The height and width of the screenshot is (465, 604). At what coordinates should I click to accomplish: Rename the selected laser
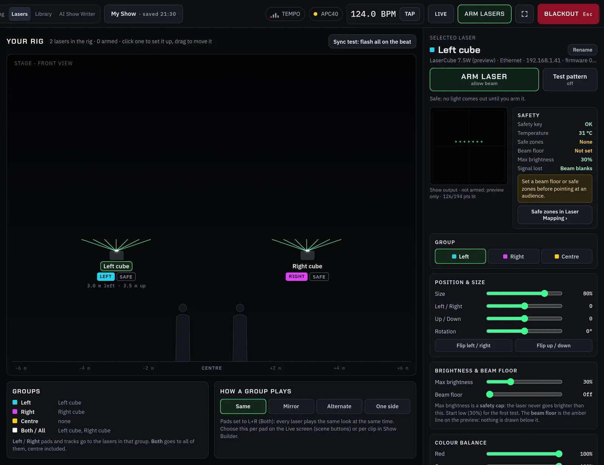(582, 50)
